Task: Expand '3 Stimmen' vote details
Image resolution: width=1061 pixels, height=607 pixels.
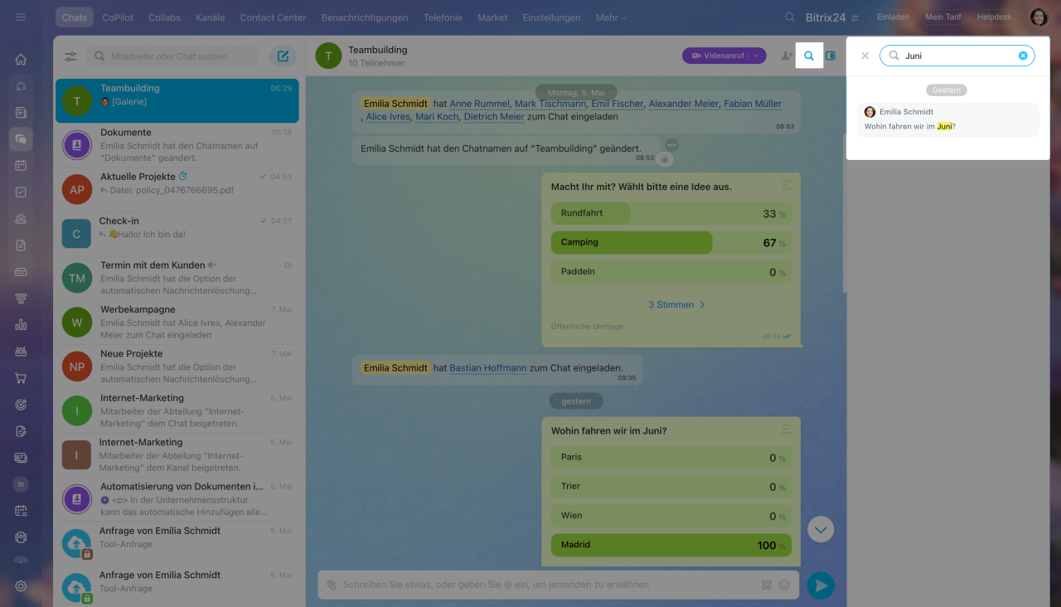Action: pos(676,305)
